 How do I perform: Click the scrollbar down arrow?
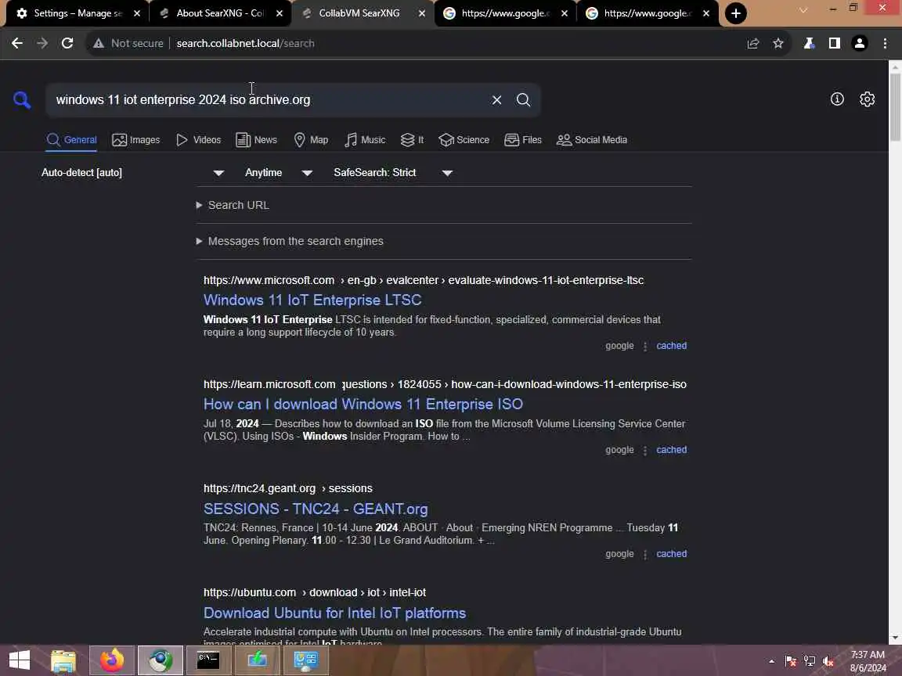tap(895, 638)
